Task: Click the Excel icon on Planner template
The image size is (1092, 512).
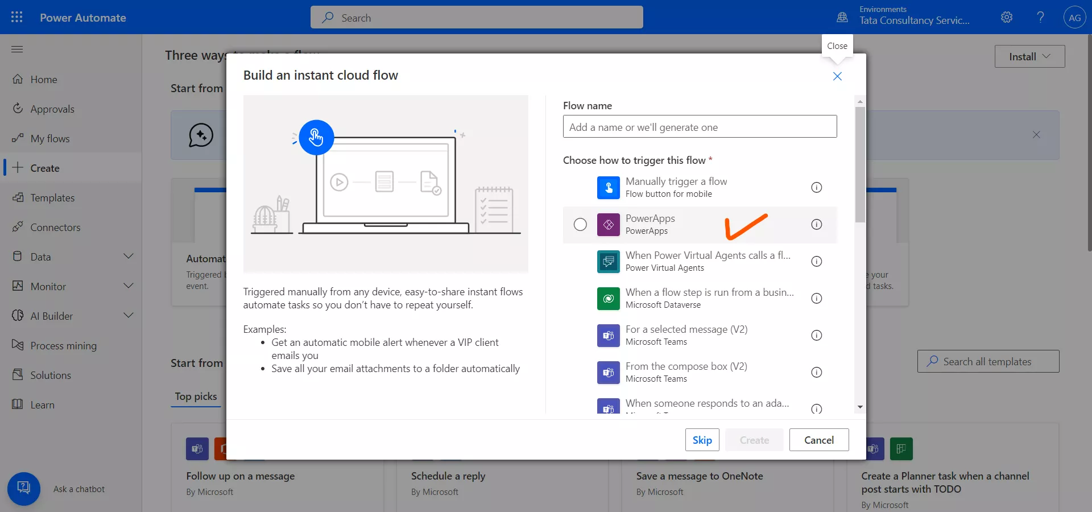Action: pos(901,449)
